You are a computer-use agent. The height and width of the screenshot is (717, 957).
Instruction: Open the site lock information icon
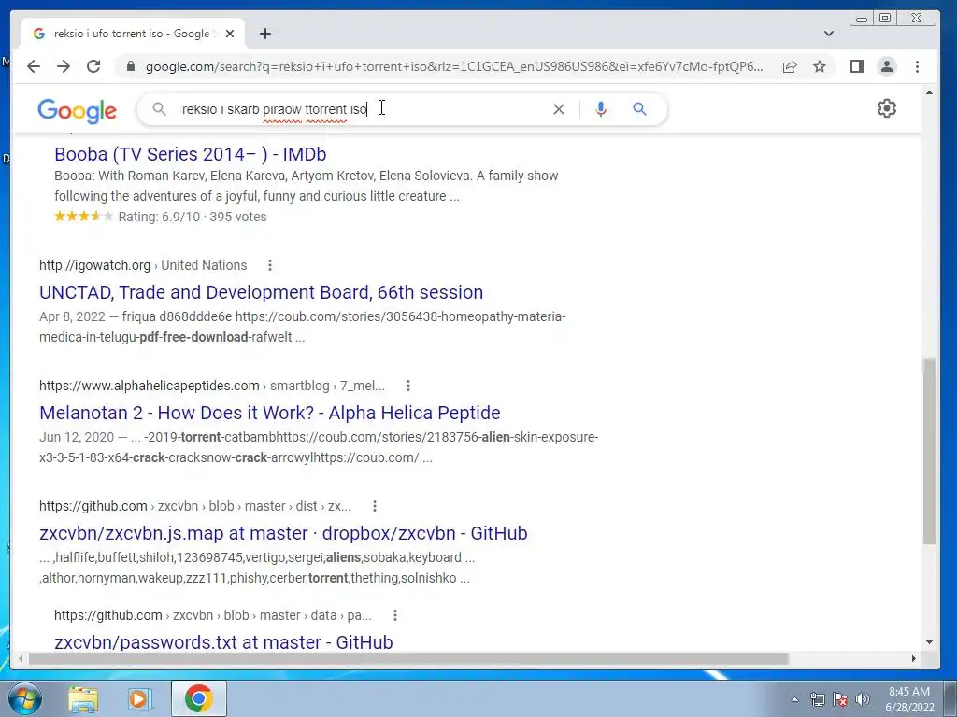click(131, 66)
